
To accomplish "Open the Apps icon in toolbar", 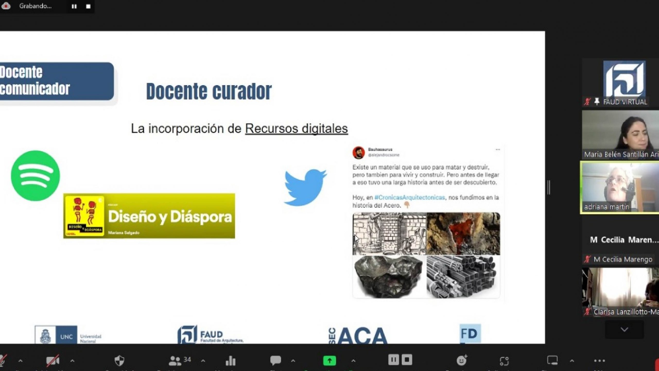I will [x=504, y=361].
